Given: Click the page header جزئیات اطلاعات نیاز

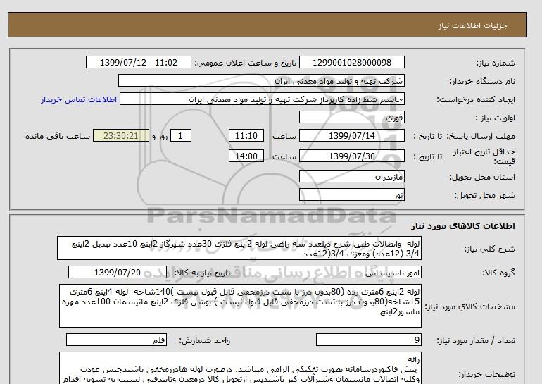Looking at the screenshot, I should 472,25.
